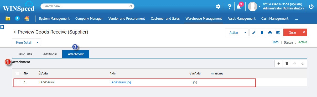
Task: Open the เอกสารแนบ.jpg file link
Action: coord(121,82)
